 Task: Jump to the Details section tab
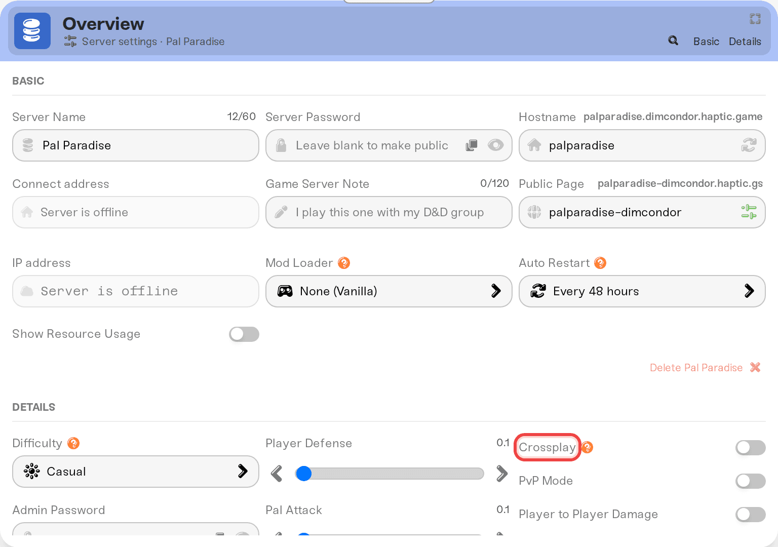(x=745, y=42)
